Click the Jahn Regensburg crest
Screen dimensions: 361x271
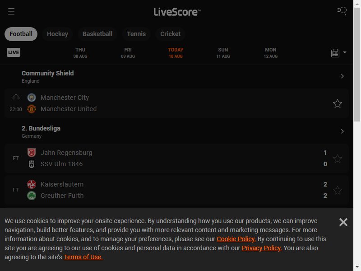pos(32,153)
